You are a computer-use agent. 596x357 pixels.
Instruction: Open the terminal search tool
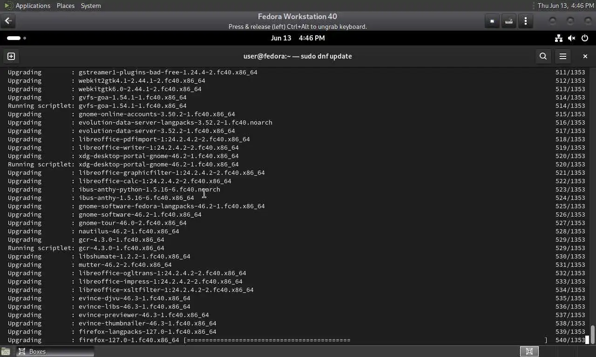coord(543,56)
